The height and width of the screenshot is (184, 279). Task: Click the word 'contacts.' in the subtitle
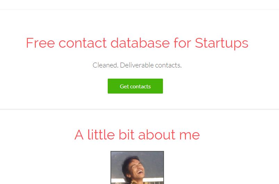(168, 65)
